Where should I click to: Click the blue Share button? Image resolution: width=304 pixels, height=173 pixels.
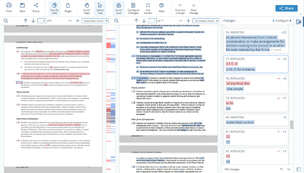pos(286,8)
